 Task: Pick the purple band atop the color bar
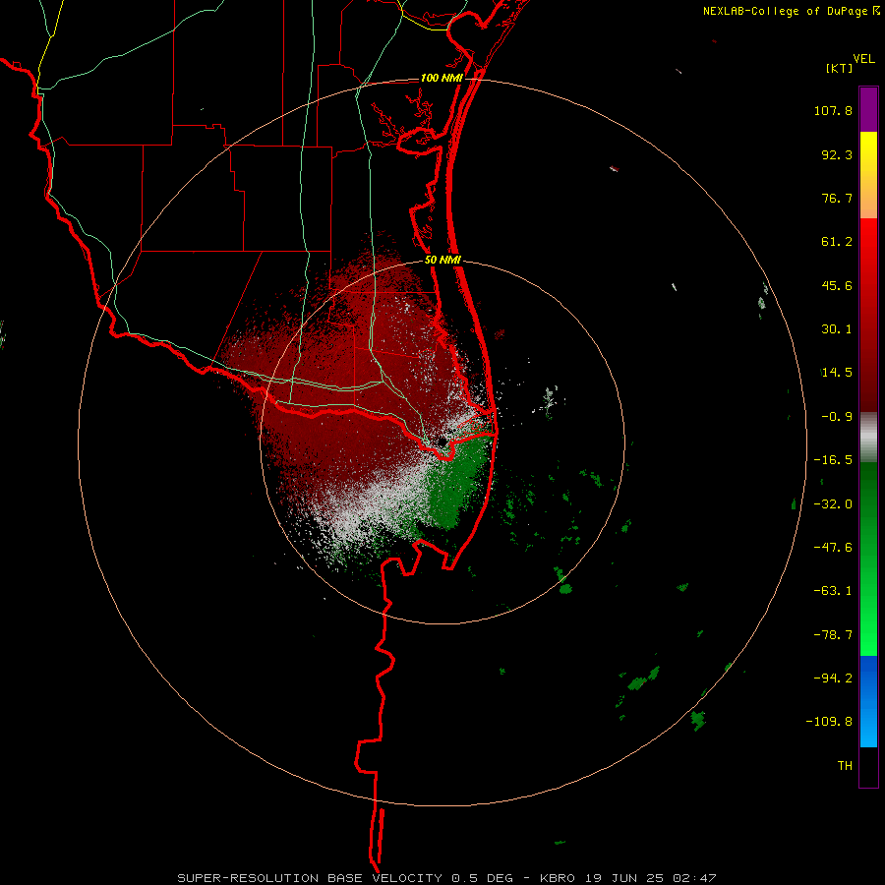pyautogui.click(x=868, y=110)
